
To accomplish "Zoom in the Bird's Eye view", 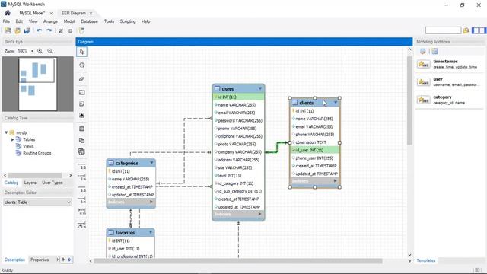I will click(40, 51).
